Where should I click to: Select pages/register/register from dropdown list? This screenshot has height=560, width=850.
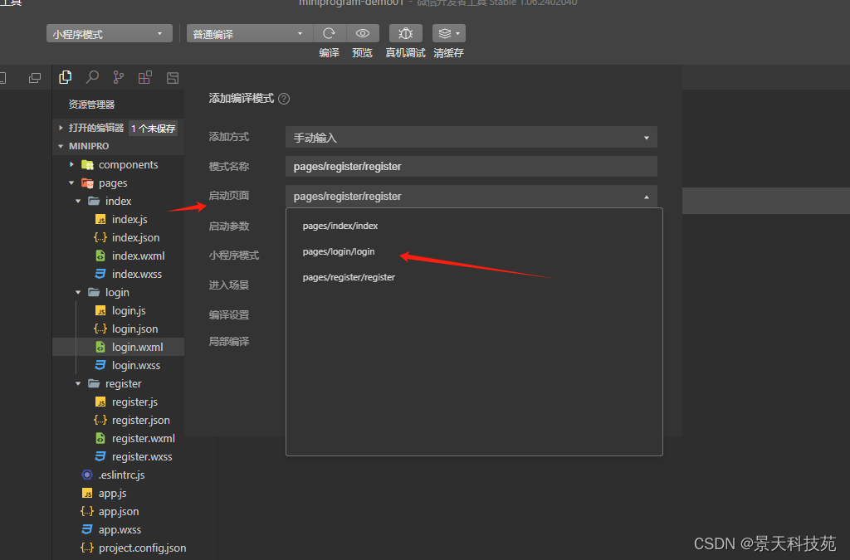(x=349, y=277)
